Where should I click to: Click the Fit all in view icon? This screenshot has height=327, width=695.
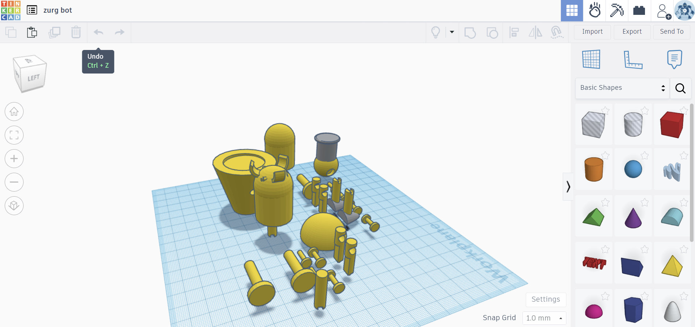(x=14, y=135)
